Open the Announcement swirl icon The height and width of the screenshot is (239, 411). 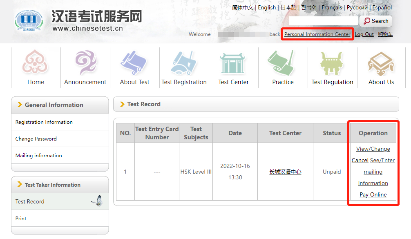pos(85,63)
